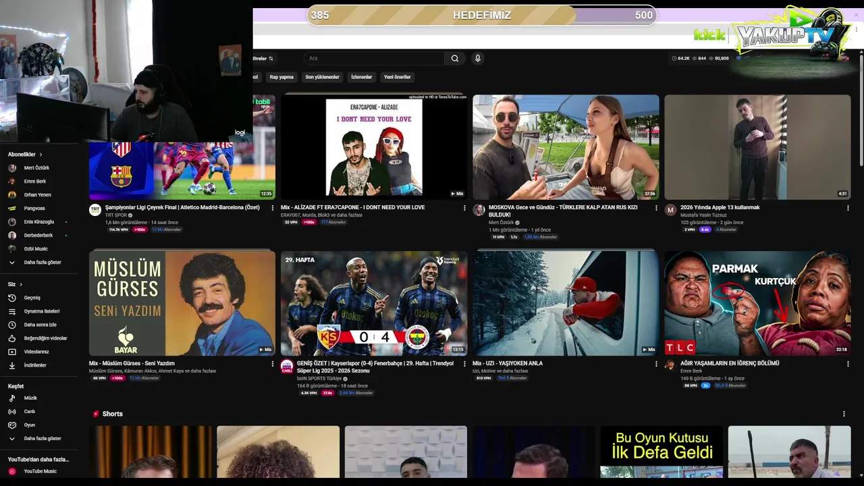This screenshot has height=486, width=864.
Task: Open menu for Kayserispor Fenerbahçe video
Action: [x=464, y=364]
